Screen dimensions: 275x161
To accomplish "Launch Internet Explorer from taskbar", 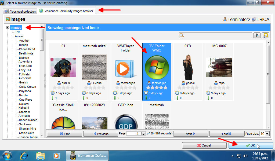I will coord(24,156).
